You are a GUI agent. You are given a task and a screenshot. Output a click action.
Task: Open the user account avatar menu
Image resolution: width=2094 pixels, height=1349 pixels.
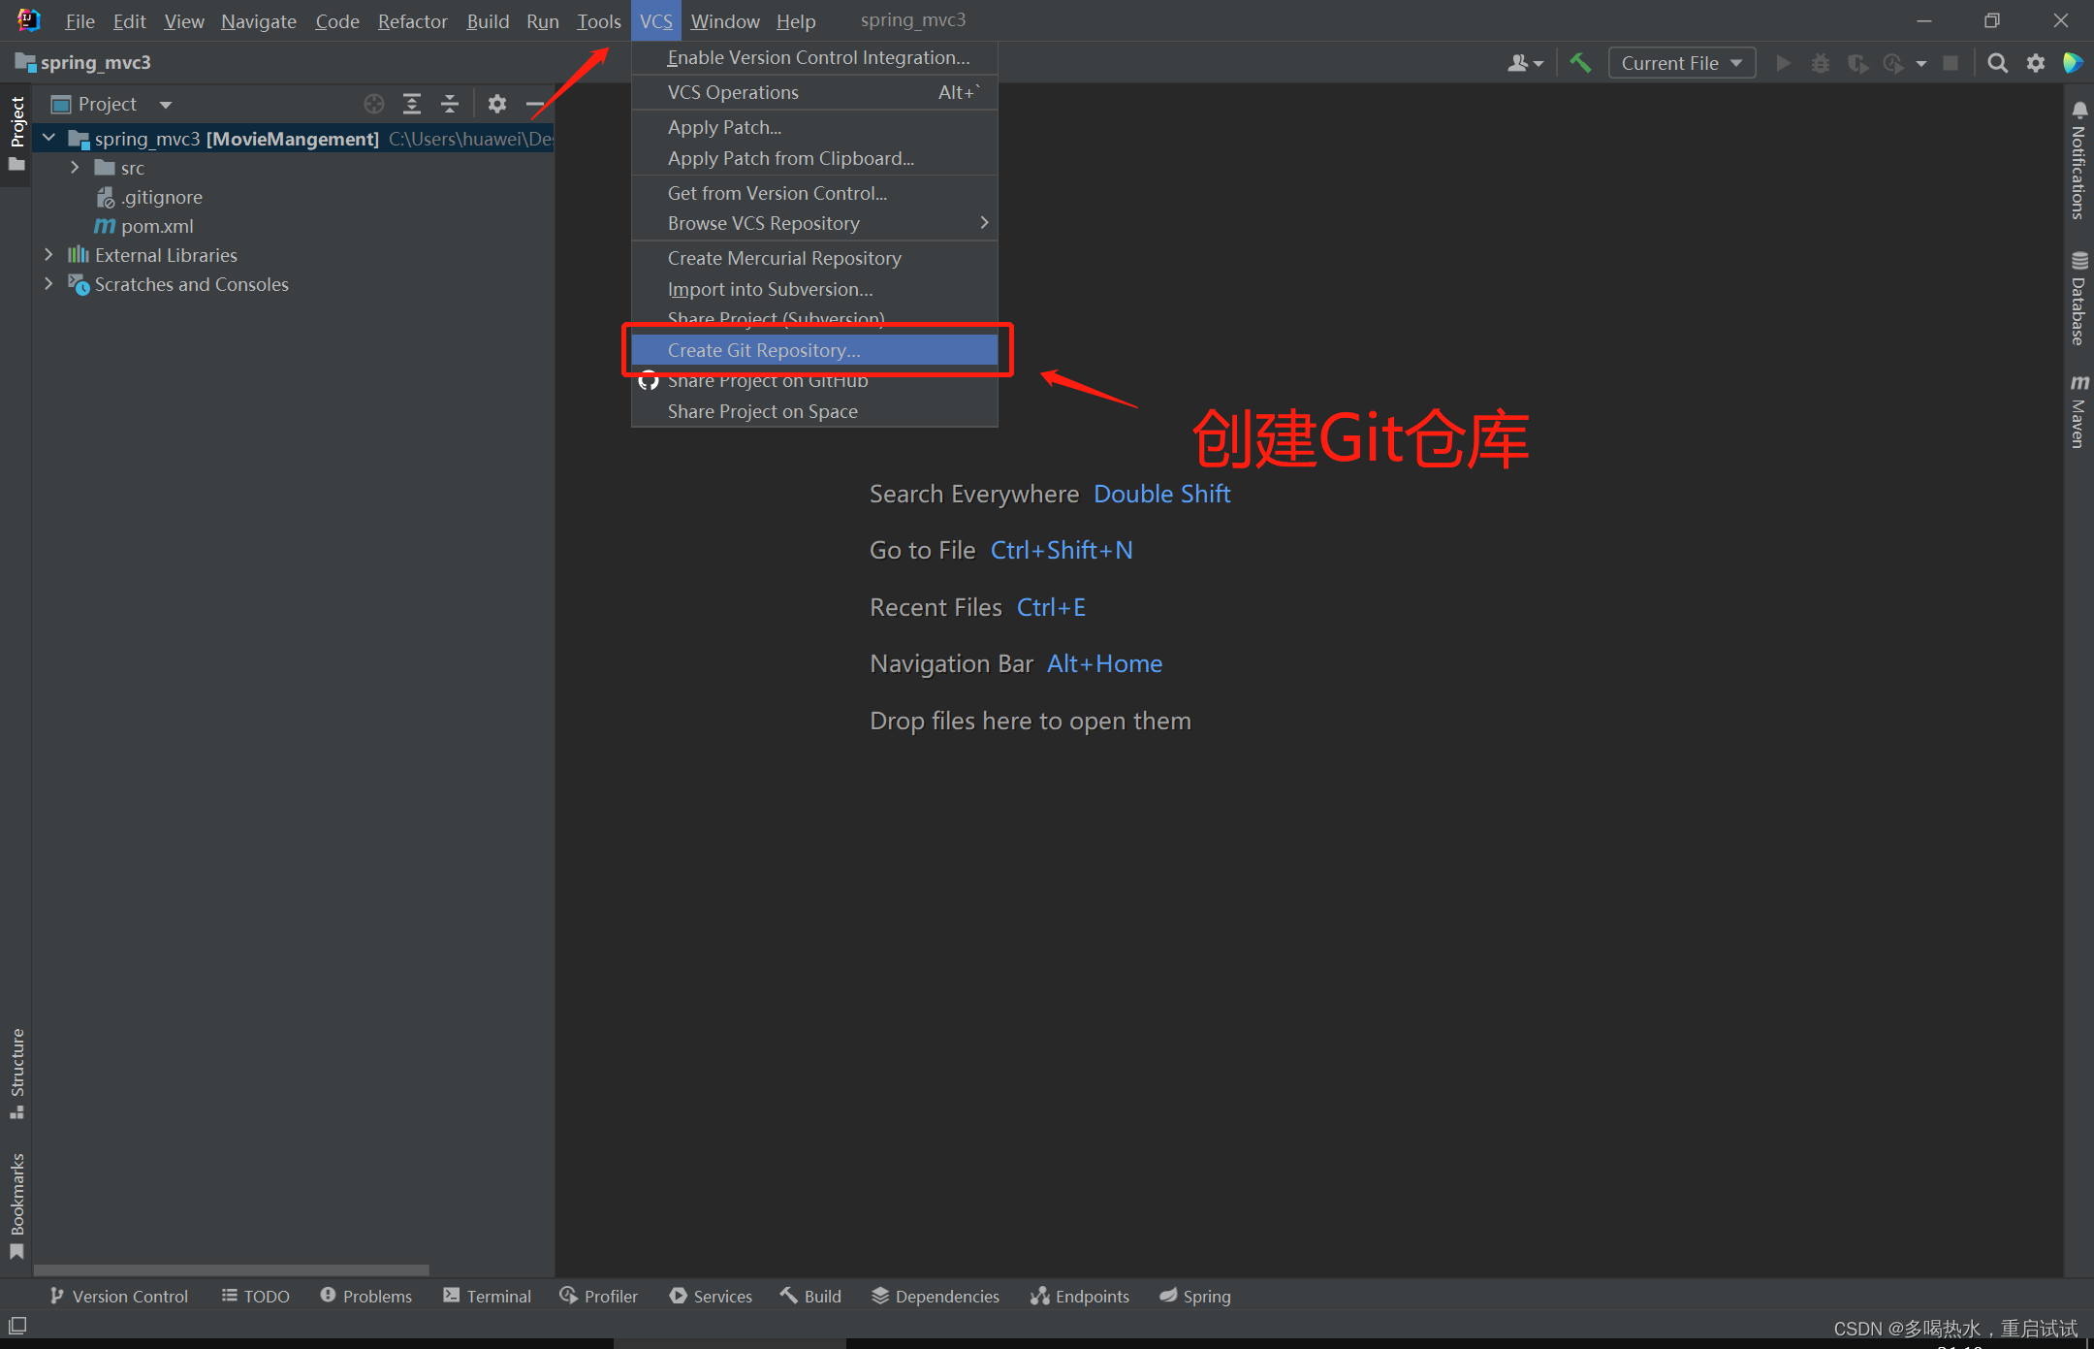click(1525, 63)
